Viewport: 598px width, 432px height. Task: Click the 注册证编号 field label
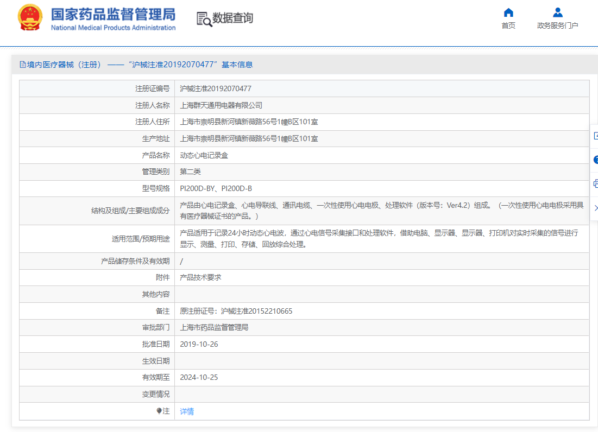pos(152,88)
